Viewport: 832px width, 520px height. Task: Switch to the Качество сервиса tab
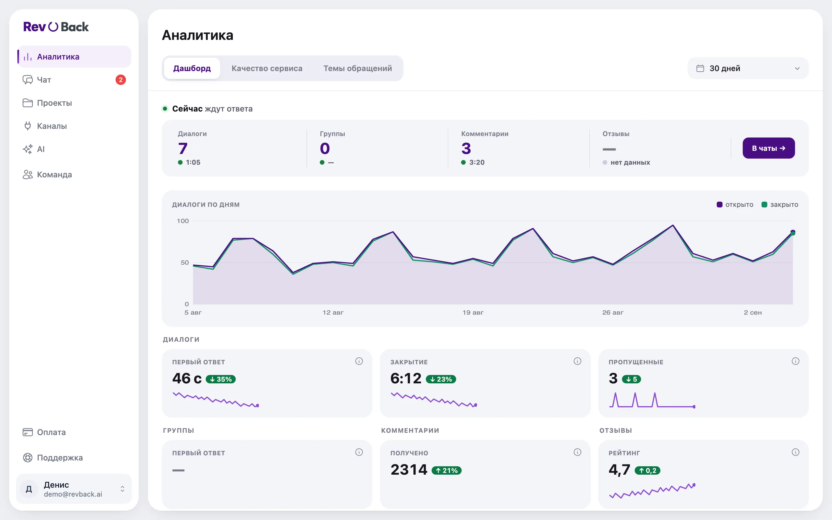pyautogui.click(x=267, y=68)
